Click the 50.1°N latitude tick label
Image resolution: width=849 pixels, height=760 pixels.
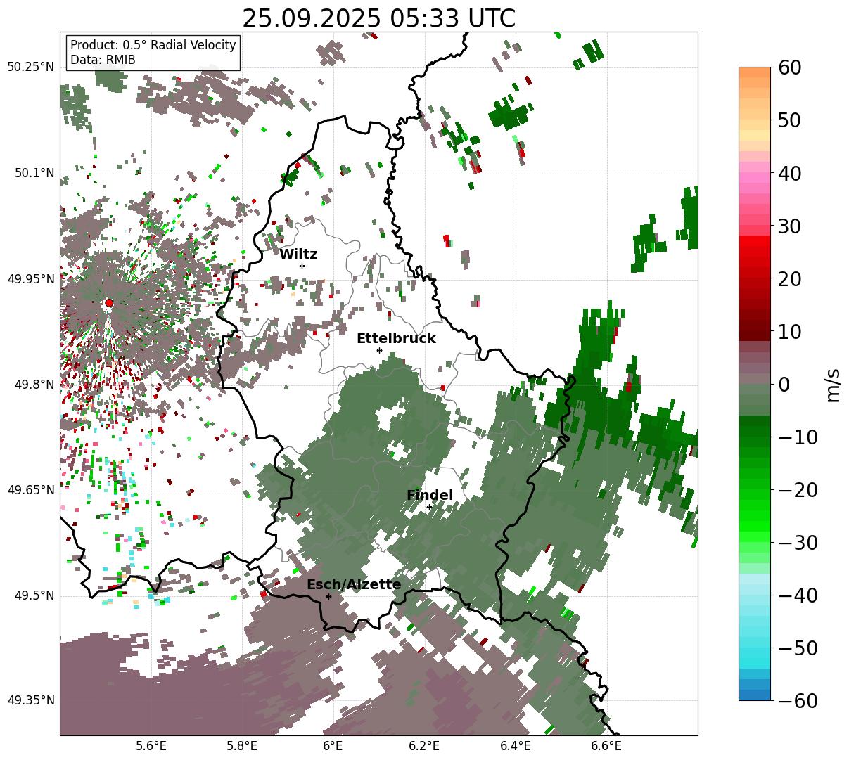click(x=34, y=173)
